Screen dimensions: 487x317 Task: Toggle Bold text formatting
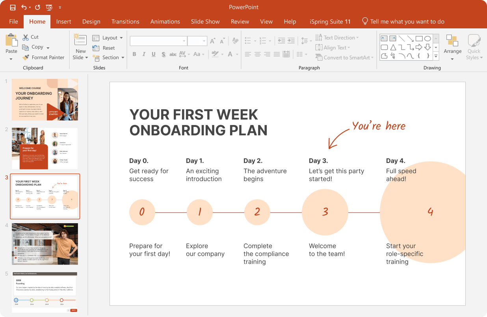pos(134,54)
